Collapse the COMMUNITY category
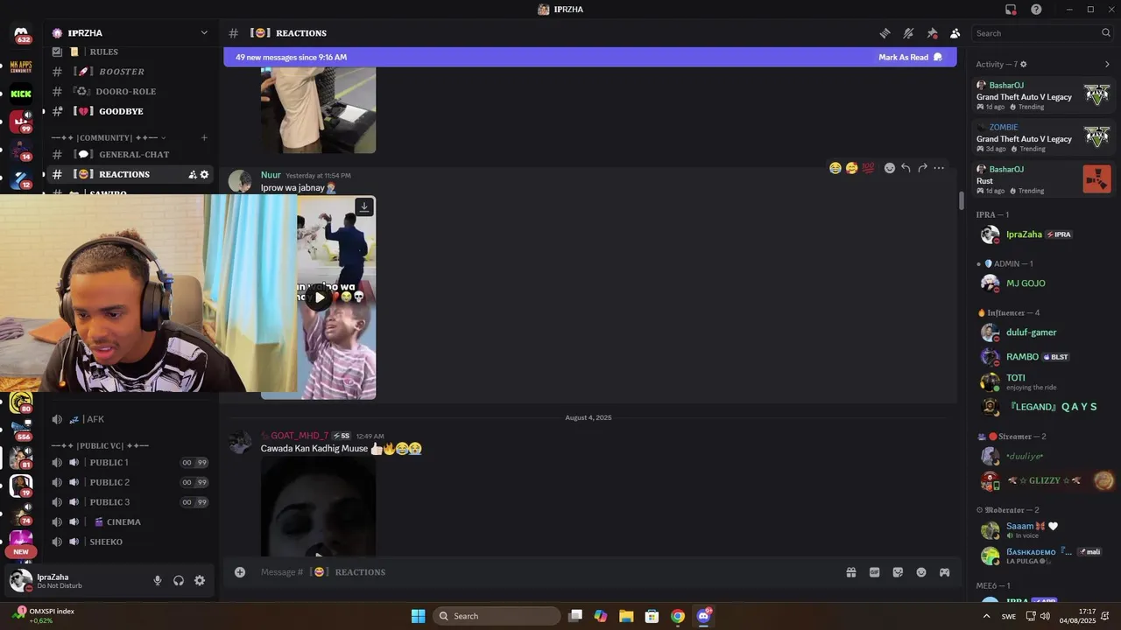The image size is (1121, 630). click(x=109, y=137)
